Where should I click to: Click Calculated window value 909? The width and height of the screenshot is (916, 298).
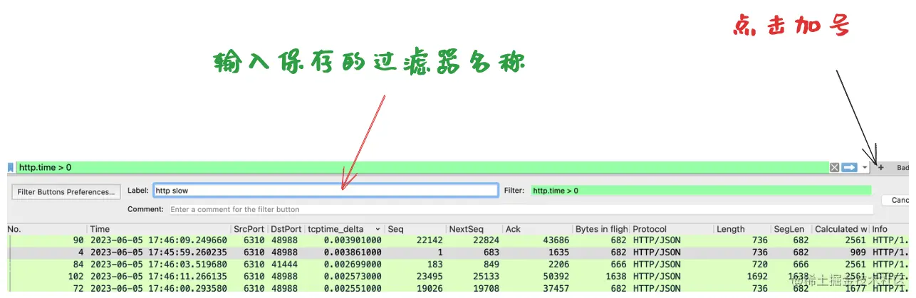pos(858,252)
